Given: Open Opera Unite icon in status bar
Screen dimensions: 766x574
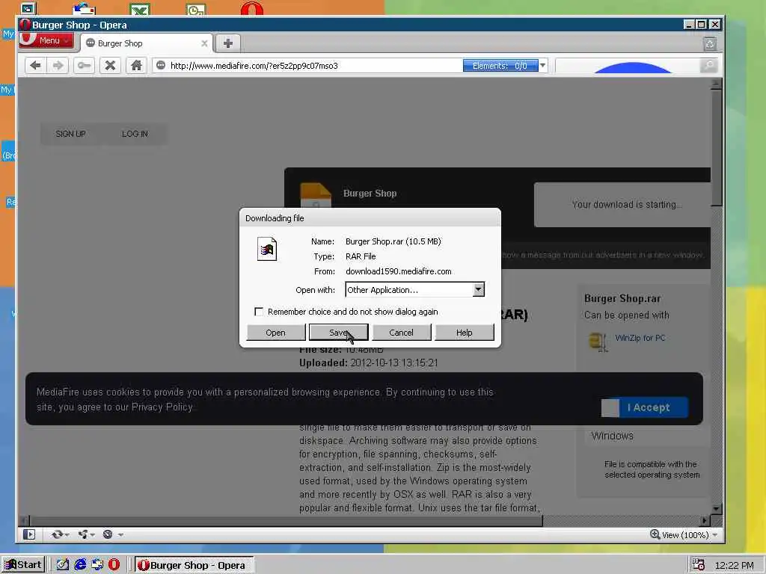Looking at the screenshot, I should [x=83, y=534].
